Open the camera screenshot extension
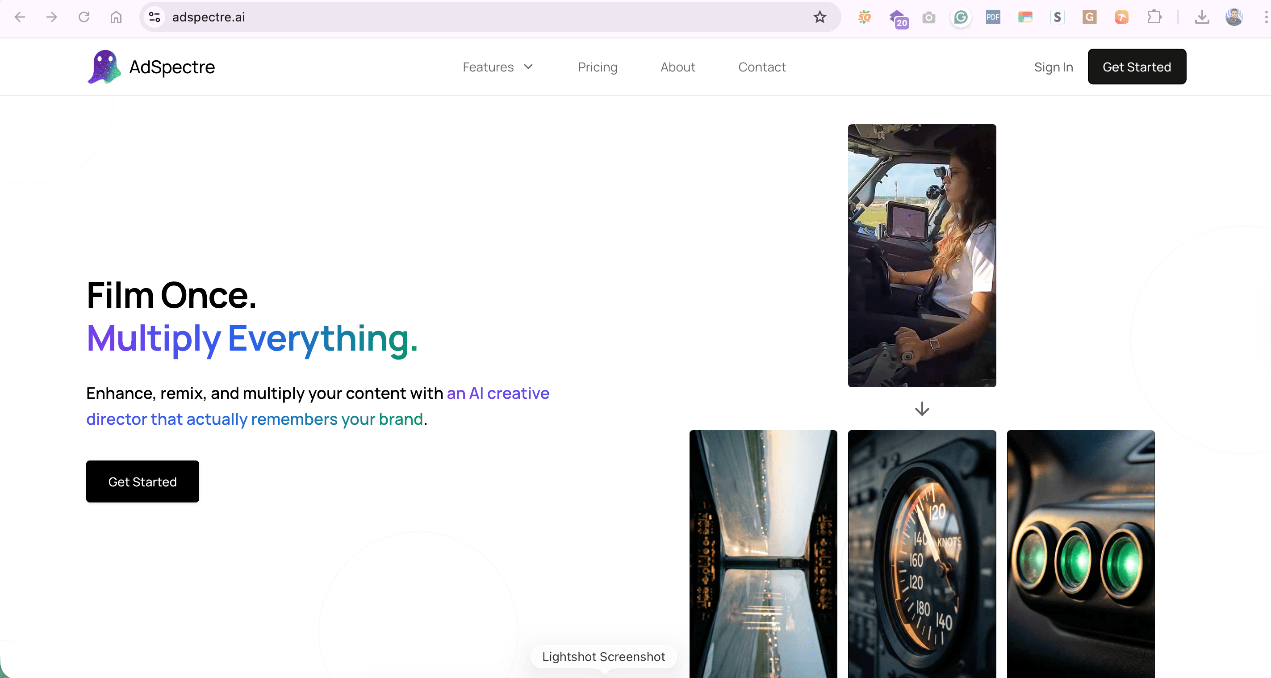Image resolution: width=1271 pixels, height=678 pixels. (x=928, y=18)
